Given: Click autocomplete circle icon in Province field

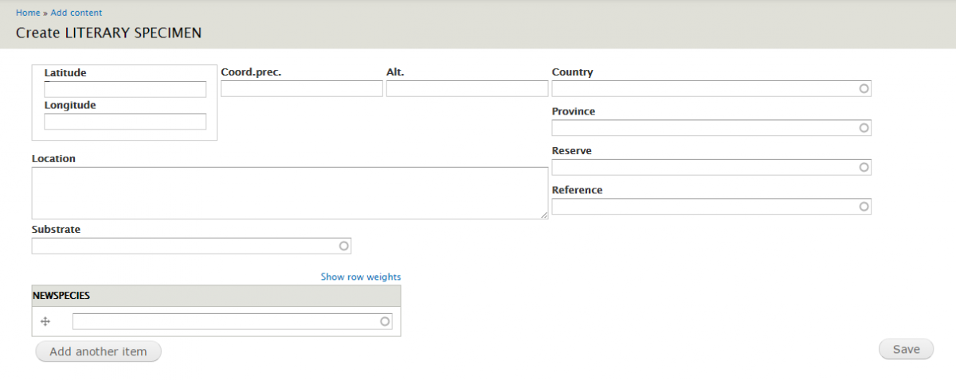Looking at the screenshot, I should pos(864,128).
